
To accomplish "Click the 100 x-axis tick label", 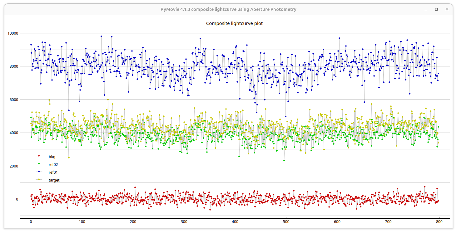I will pyautogui.click(x=82, y=222).
